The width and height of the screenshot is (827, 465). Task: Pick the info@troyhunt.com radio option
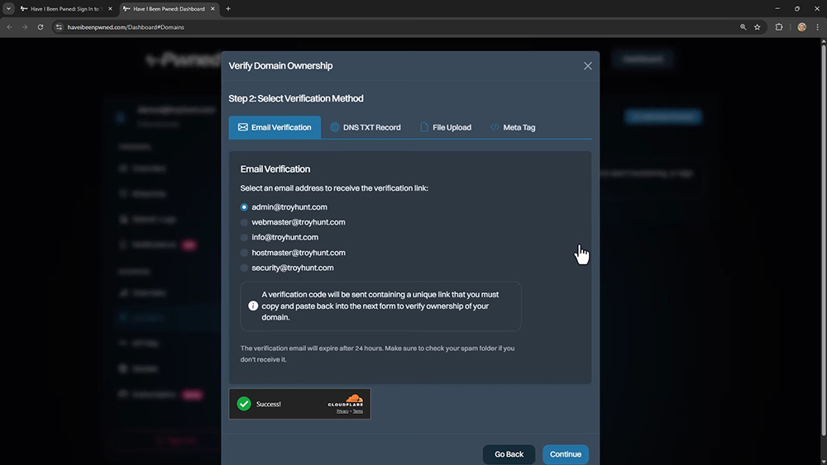tap(244, 238)
